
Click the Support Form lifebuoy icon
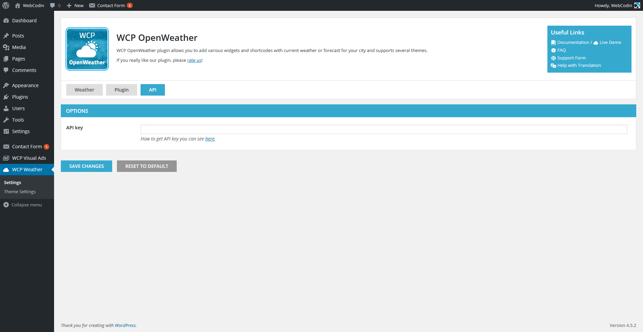point(553,58)
